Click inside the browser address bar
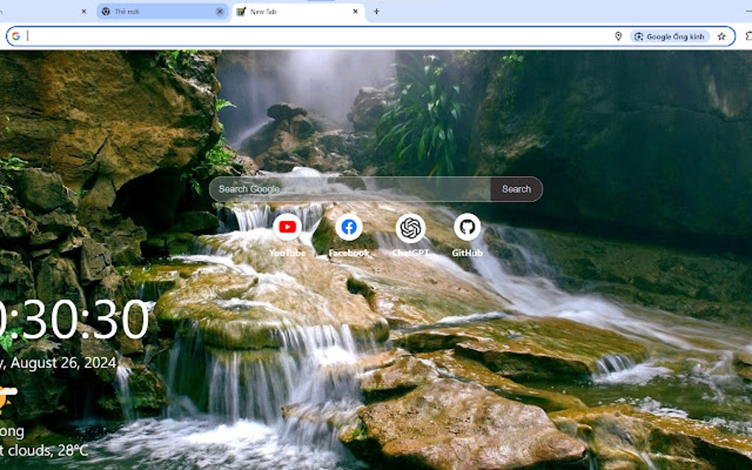The height and width of the screenshot is (470, 752). click(x=295, y=35)
